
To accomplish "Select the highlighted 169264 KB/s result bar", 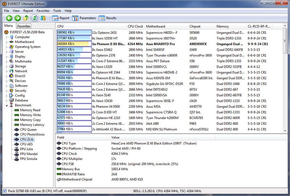I will click(74, 44).
